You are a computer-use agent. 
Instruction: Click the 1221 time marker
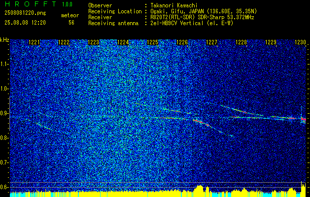(x=34, y=42)
